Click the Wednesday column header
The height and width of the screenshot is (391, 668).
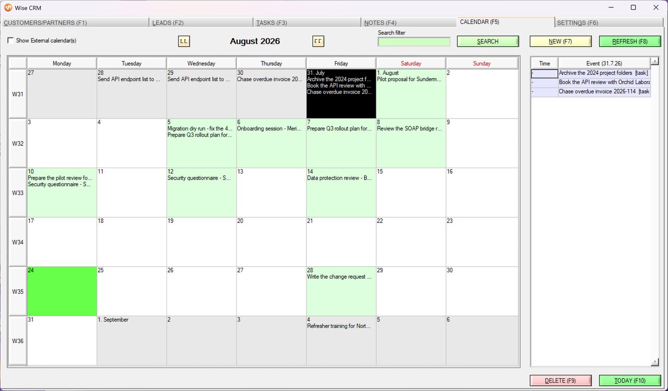point(201,63)
